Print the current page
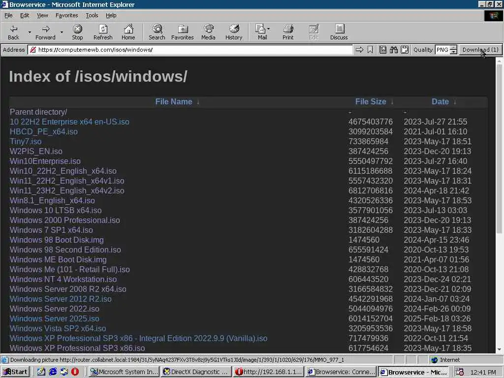This screenshot has width=504, height=378. click(288, 32)
